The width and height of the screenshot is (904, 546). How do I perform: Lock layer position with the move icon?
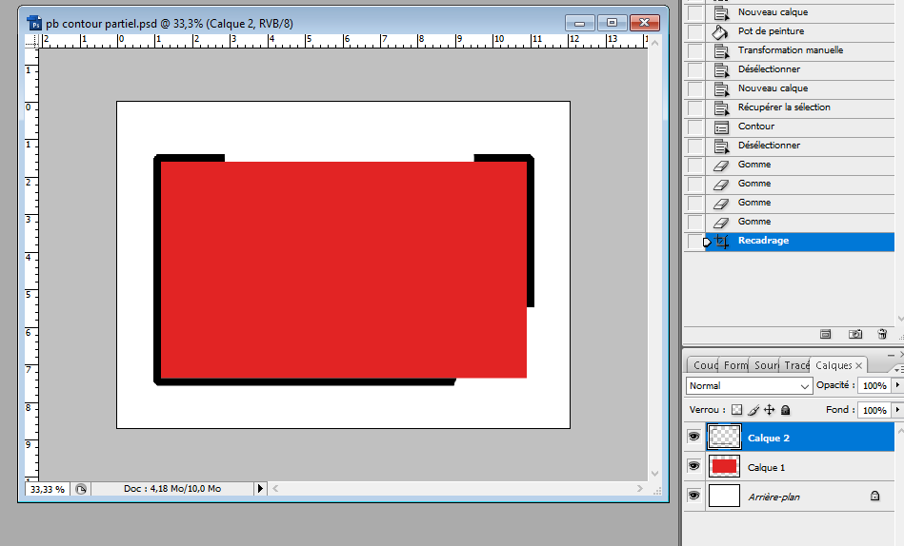pos(769,410)
